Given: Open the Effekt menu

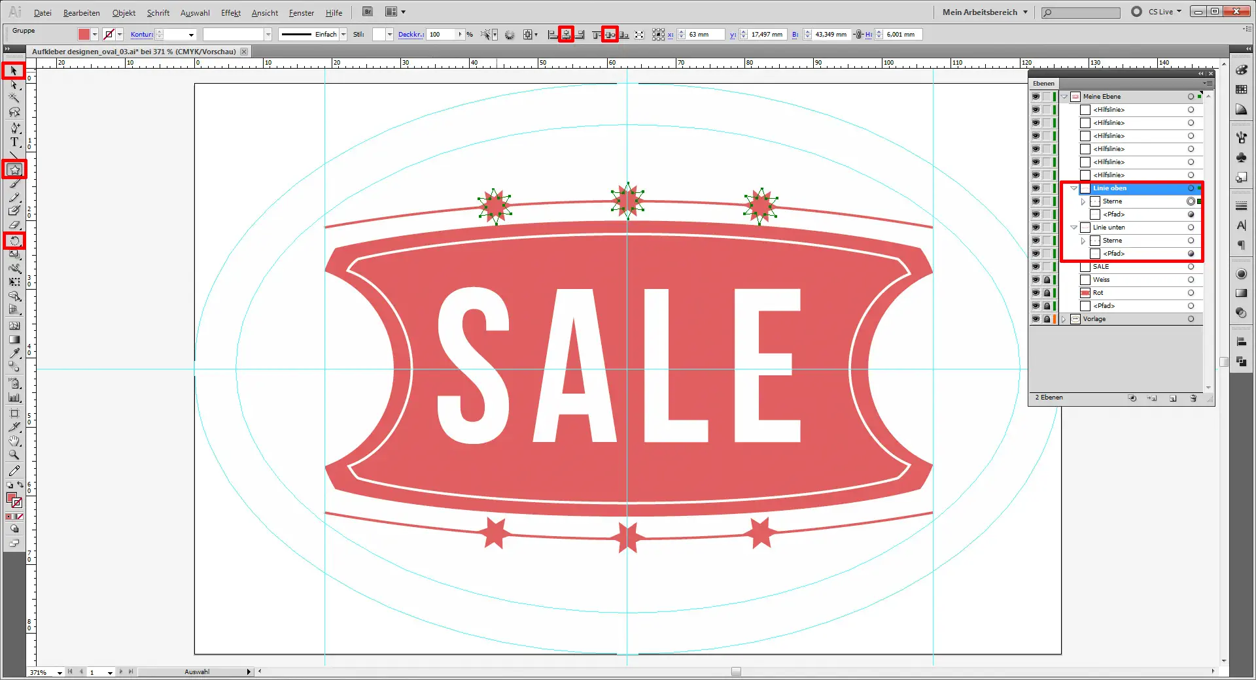Looking at the screenshot, I should coord(230,12).
